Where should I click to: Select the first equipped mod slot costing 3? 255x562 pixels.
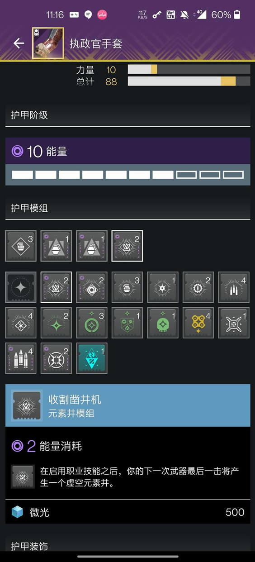(21, 246)
